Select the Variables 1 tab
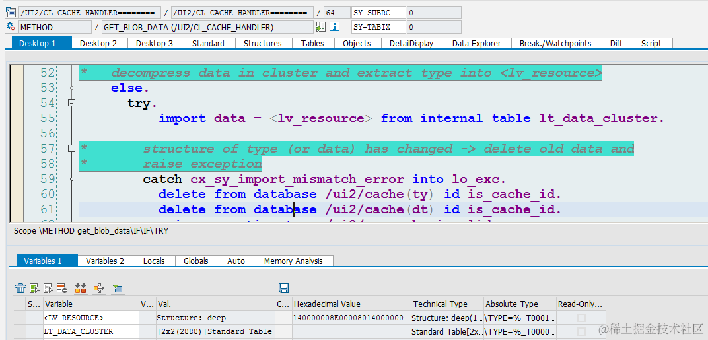 (x=47, y=261)
